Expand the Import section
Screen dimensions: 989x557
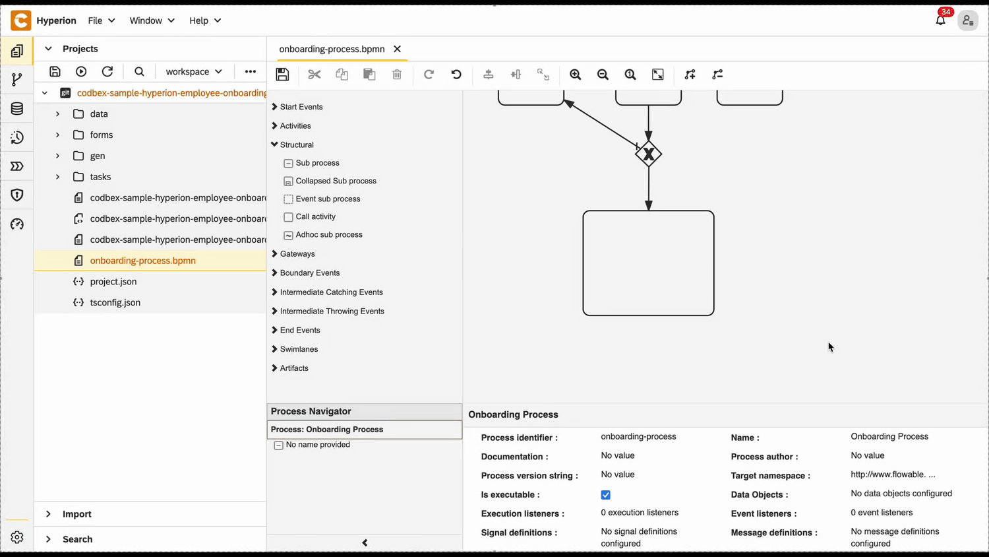(x=76, y=513)
